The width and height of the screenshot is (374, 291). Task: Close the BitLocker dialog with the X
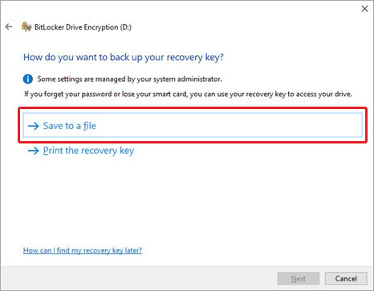pyautogui.click(x=364, y=9)
